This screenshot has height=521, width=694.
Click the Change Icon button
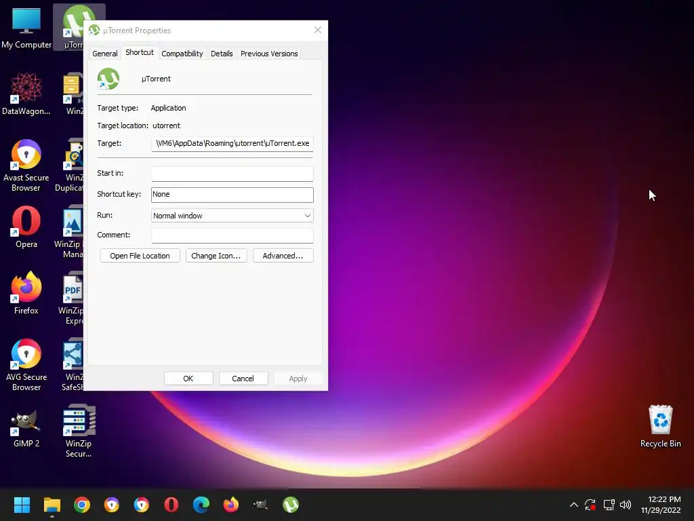click(216, 256)
